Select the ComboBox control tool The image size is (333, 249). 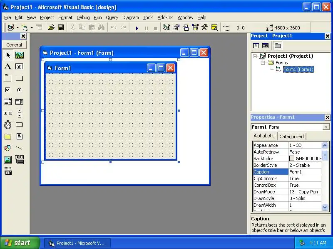8,102
